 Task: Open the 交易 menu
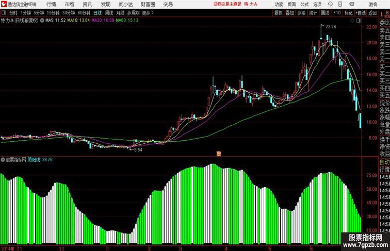[x=168, y=4]
